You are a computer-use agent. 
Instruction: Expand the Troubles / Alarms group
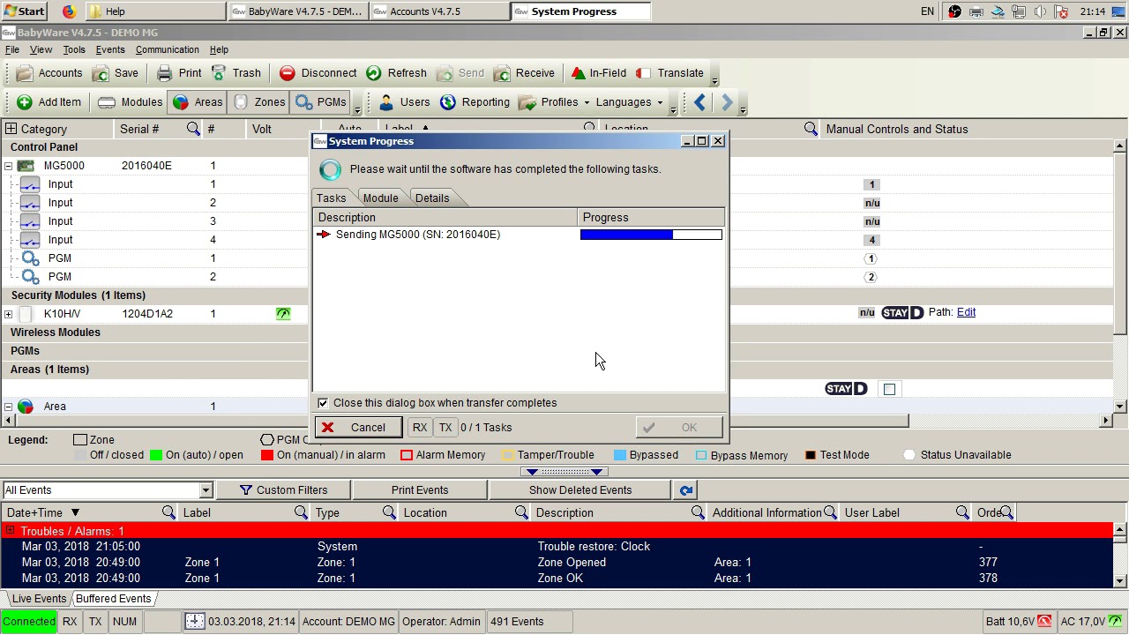point(10,531)
